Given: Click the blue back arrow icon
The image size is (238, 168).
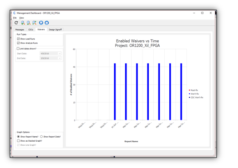Looking at the screenshot, I should tap(41, 23).
